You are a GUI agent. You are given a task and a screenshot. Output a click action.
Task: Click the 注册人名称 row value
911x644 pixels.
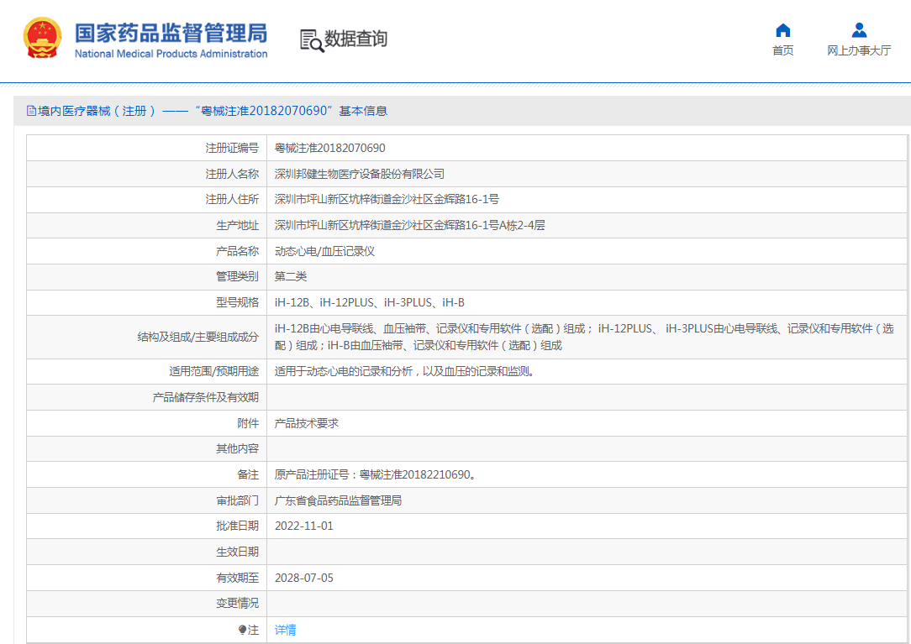click(358, 174)
